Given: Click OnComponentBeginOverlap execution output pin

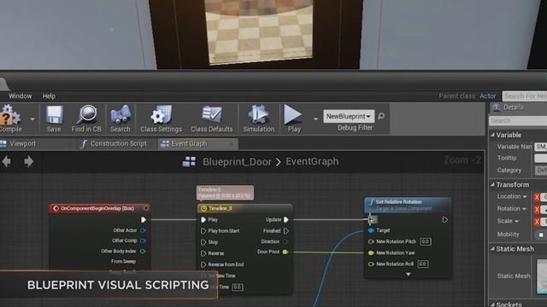Looking at the screenshot, I should pos(144,220).
